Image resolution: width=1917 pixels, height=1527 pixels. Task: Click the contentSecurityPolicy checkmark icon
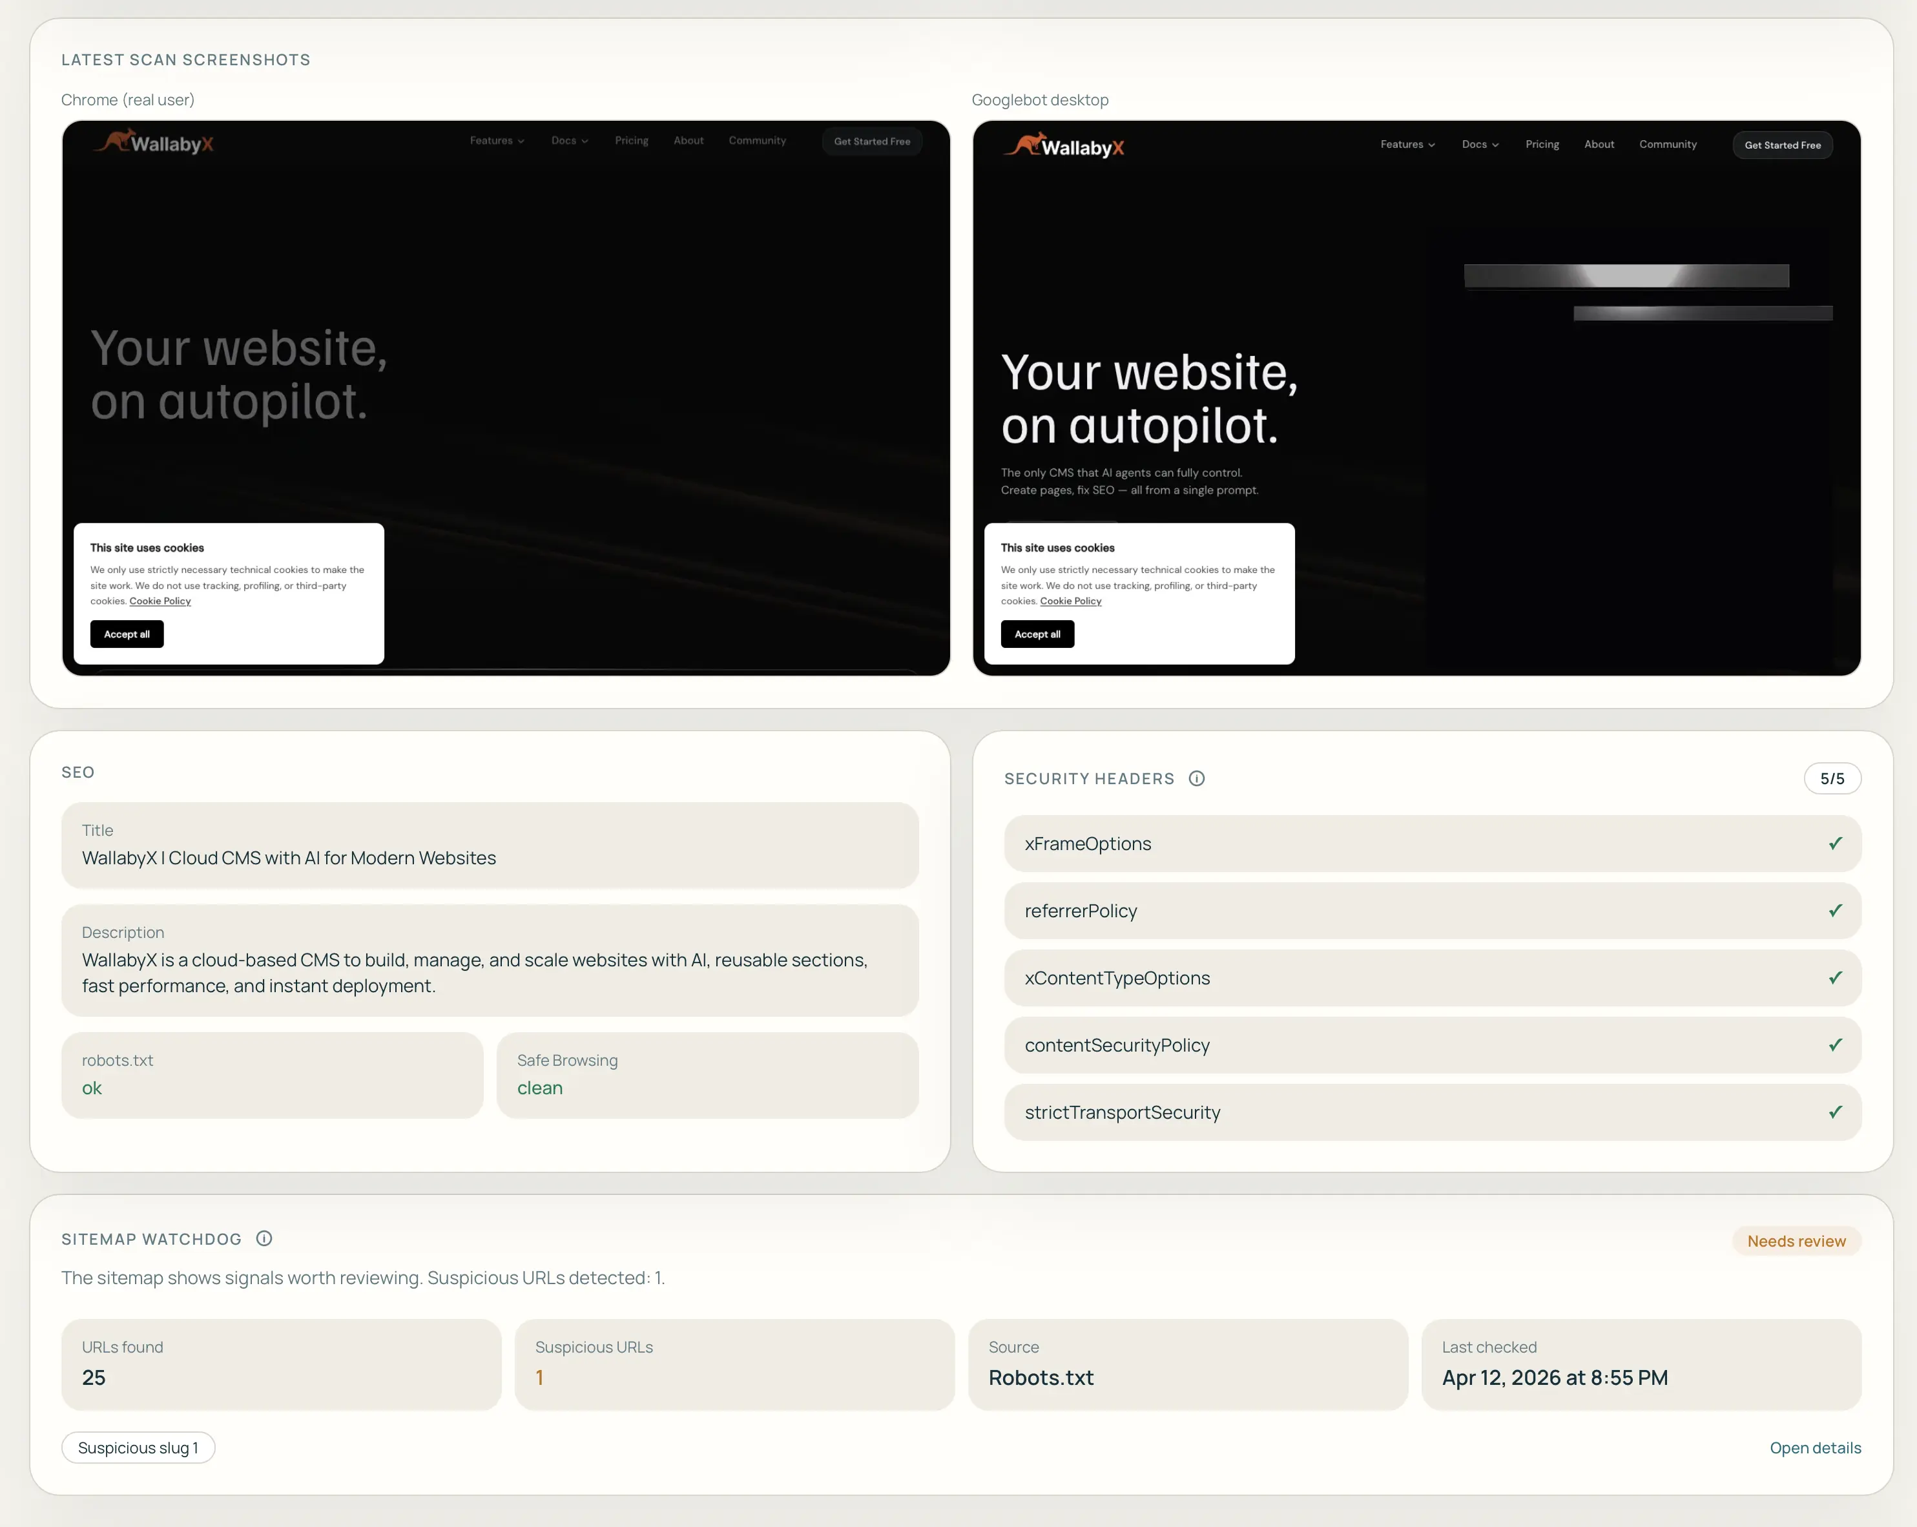click(1835, 1044)
